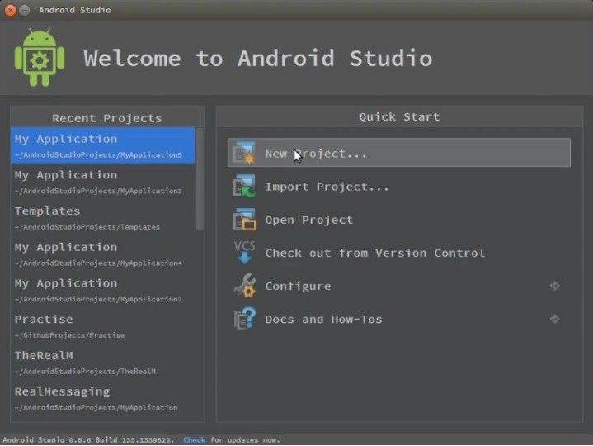Open recent project MyApplication3
Viewport: 593px width, 446px height.
103,182
